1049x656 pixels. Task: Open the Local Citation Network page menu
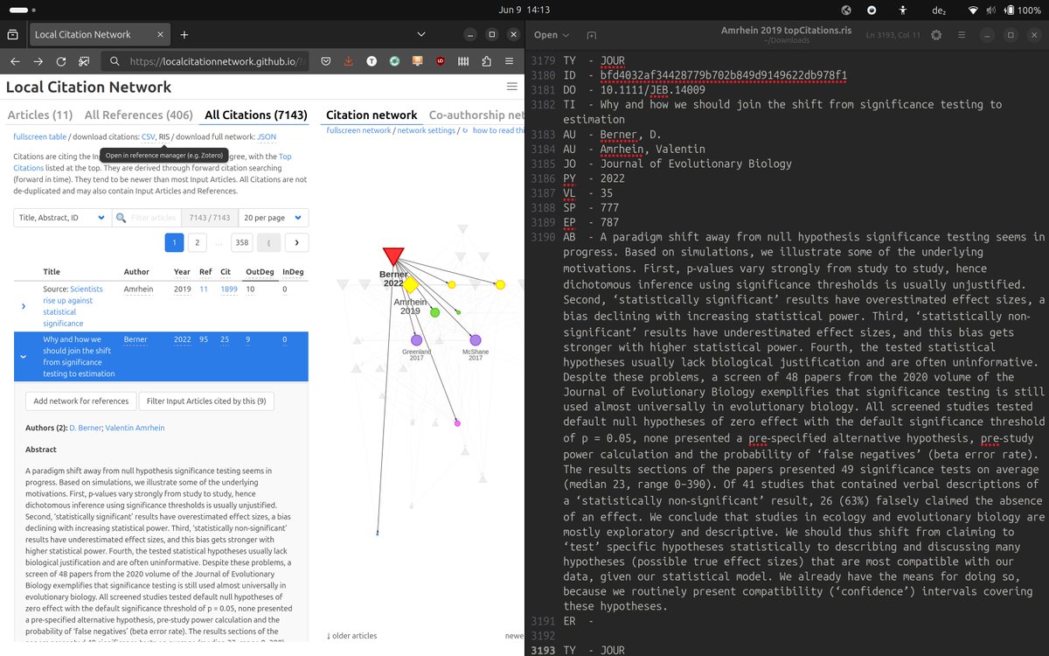pyautogui.click(x=511, y=87)
